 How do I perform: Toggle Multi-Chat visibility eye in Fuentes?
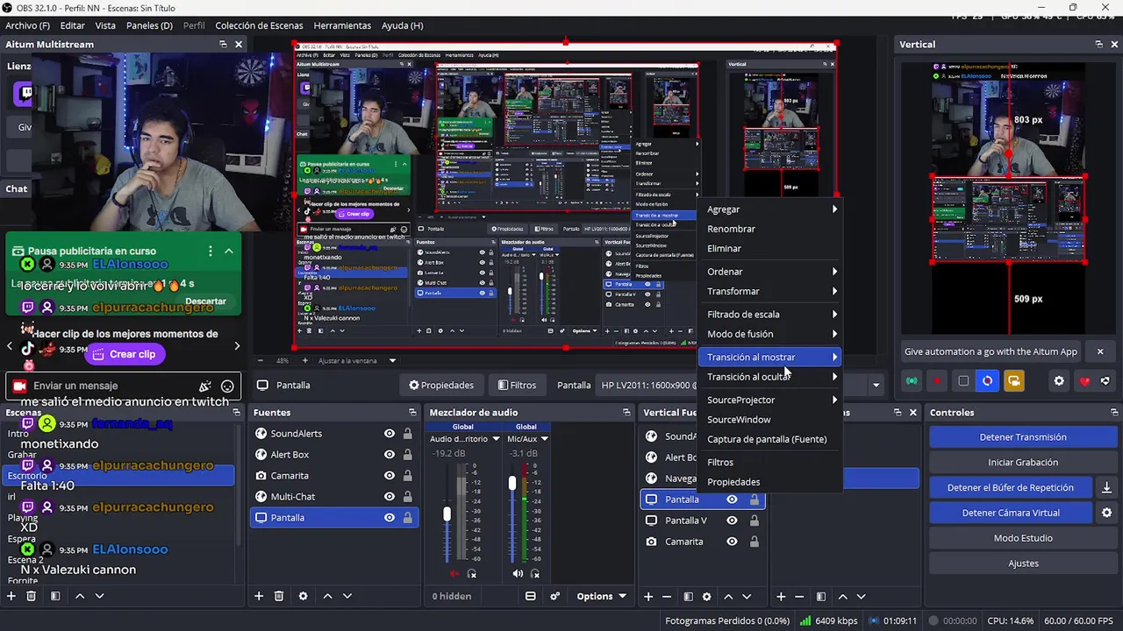click(x=390, y=497)
